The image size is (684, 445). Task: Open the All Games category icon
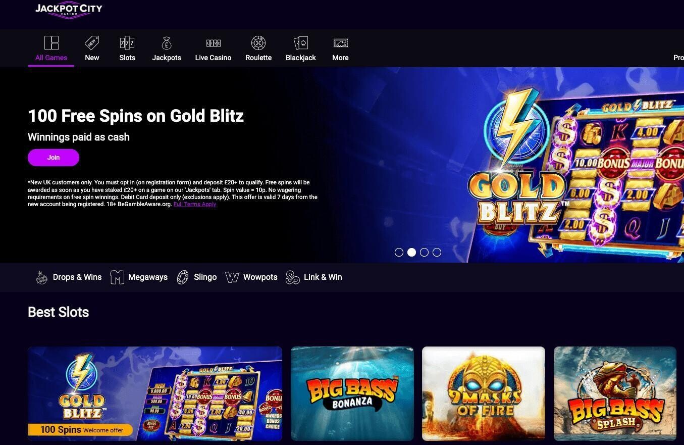(51, 43)
